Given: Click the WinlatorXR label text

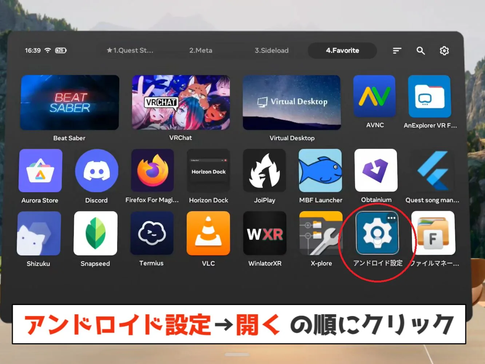Looking at the screenshot, I should [265, 263].
